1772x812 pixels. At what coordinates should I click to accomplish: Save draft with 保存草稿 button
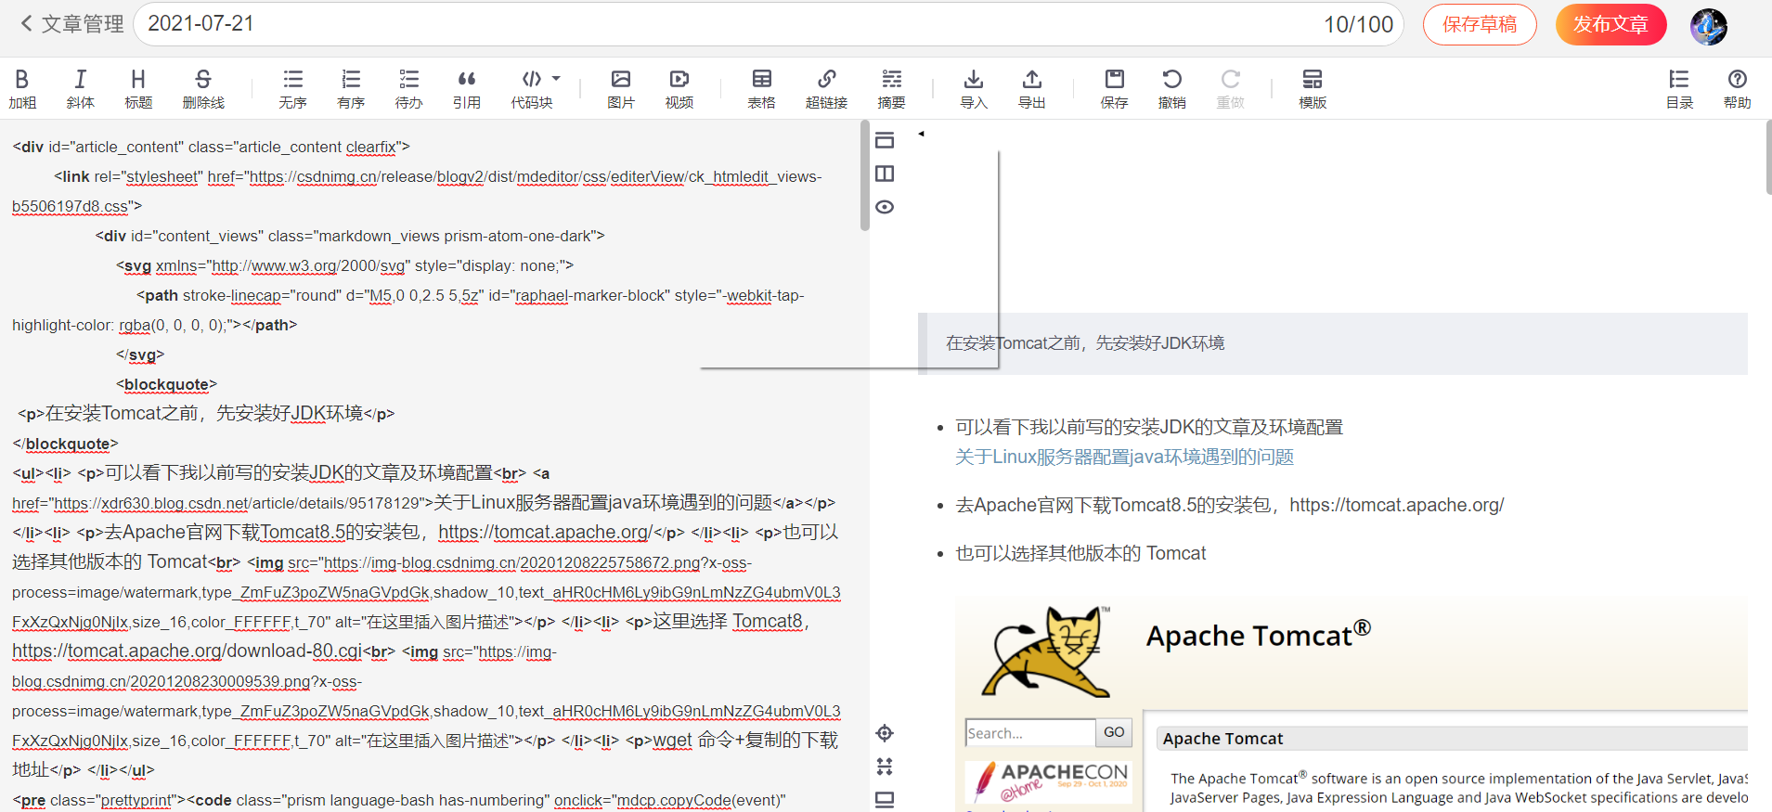coord(1480,24)
